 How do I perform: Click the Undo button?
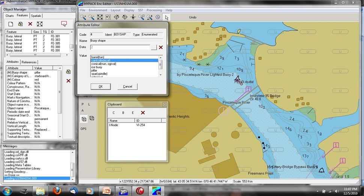click(x=193, y=17)
